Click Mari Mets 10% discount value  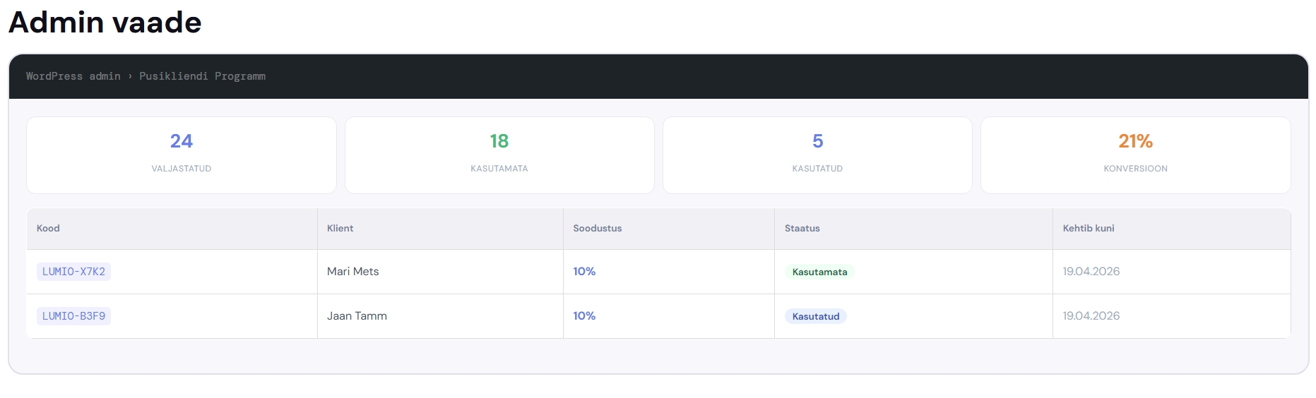tap(584, 272)
